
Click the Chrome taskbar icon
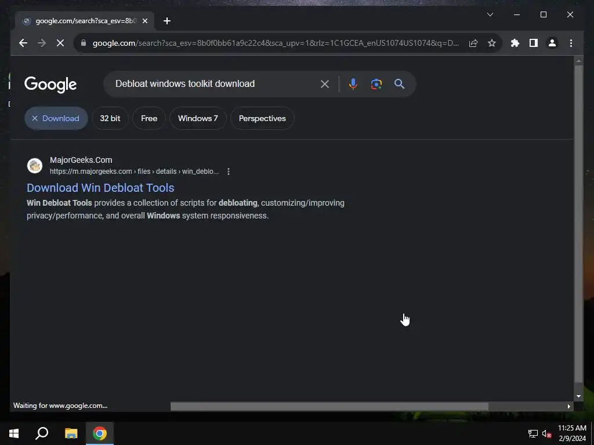tap(100, 433)
